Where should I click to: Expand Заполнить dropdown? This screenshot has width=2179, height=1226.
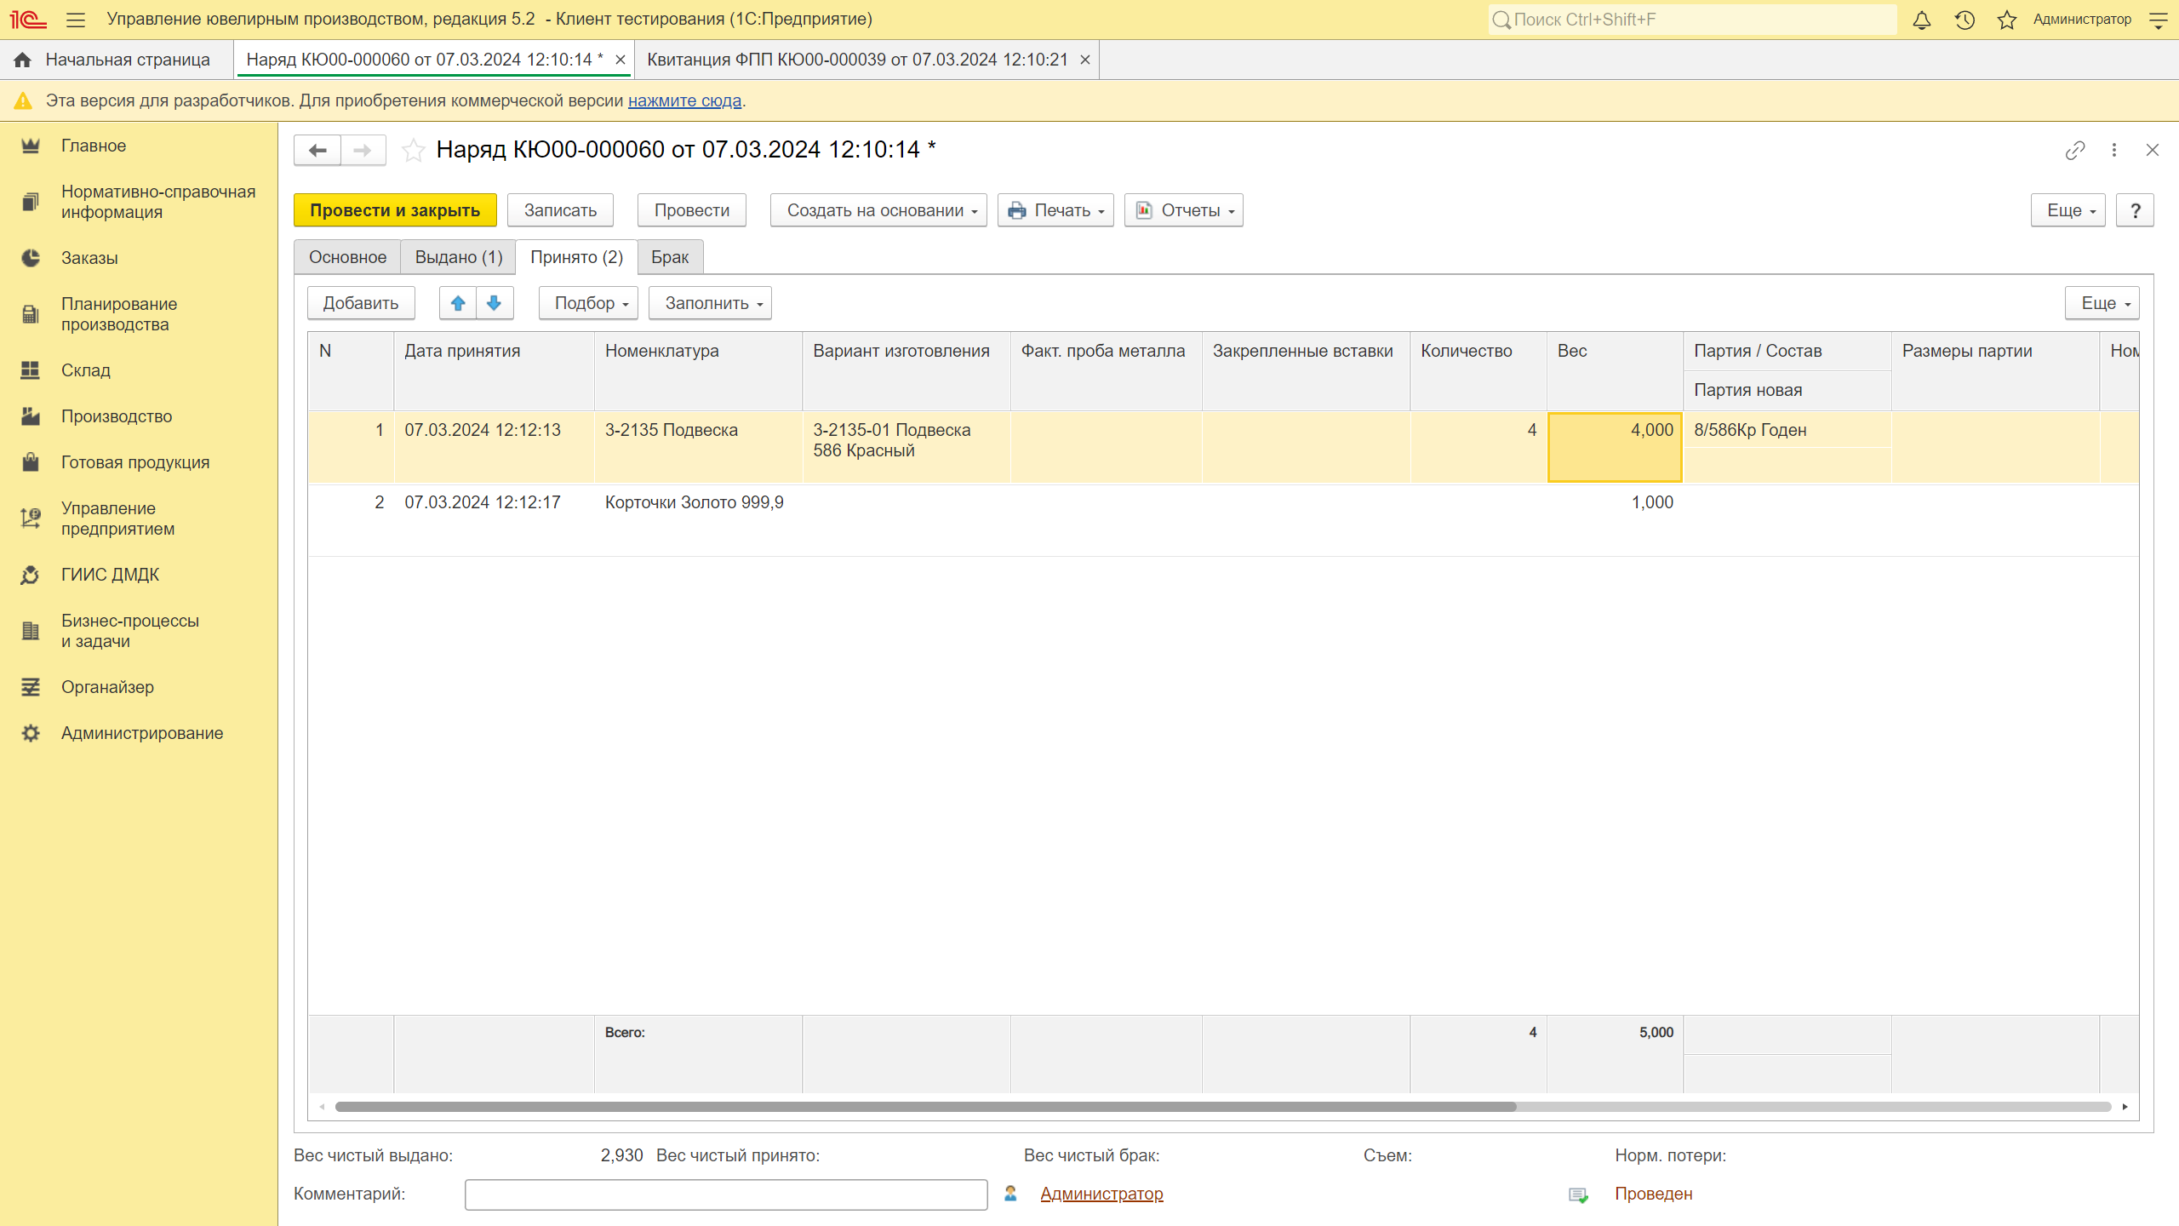[710, 303]
